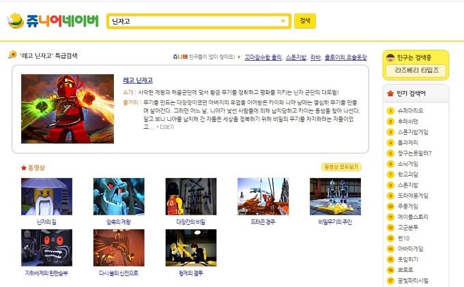This screenshot has width=464, height=287.
Task: Select popular search 쥬롱게임
Action: point(408,207)
